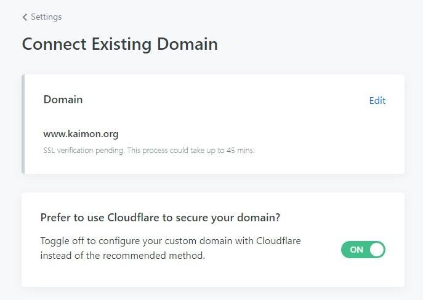Viewport: 423px width, 300px height.
Task: Edit the connected domain
Action: tap(377, 101)
